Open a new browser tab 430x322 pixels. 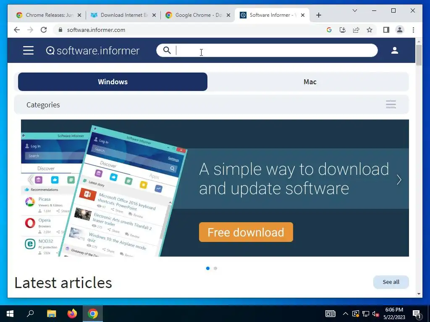click(319, 15)
